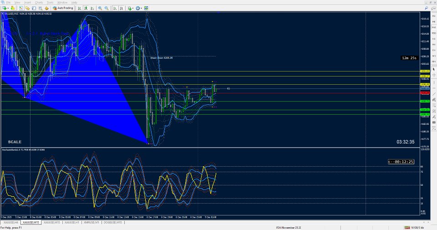Switch to M30 timeframe
Image resolution: width=437 pixels, height=230 pixels.
[434, 33]
